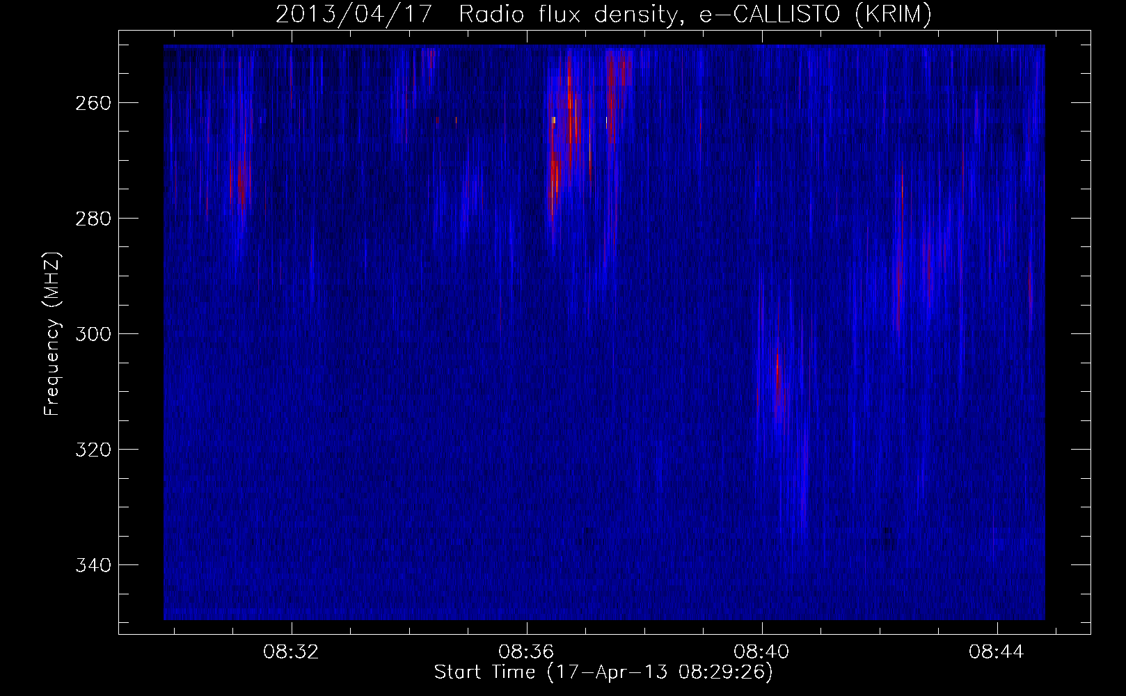Click the 260 frequency tick label

(x=92, y=102)
